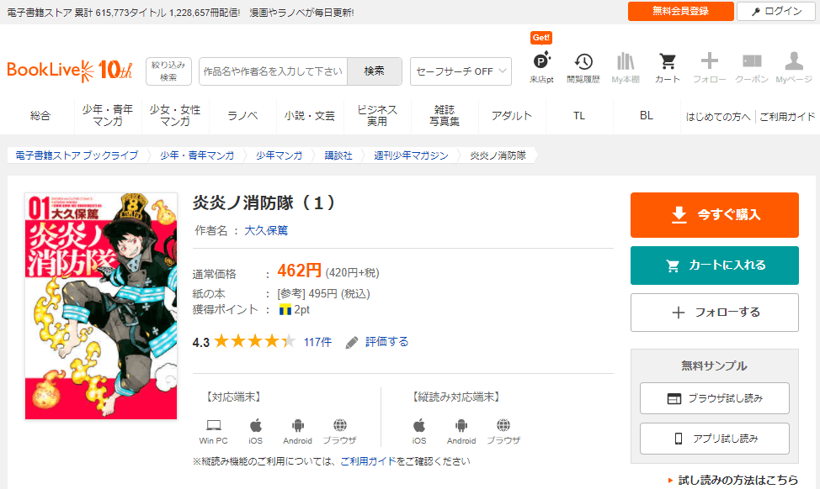Open the クーポン coupon icon
Screen dimensions: 820x489
coord(751,62)
